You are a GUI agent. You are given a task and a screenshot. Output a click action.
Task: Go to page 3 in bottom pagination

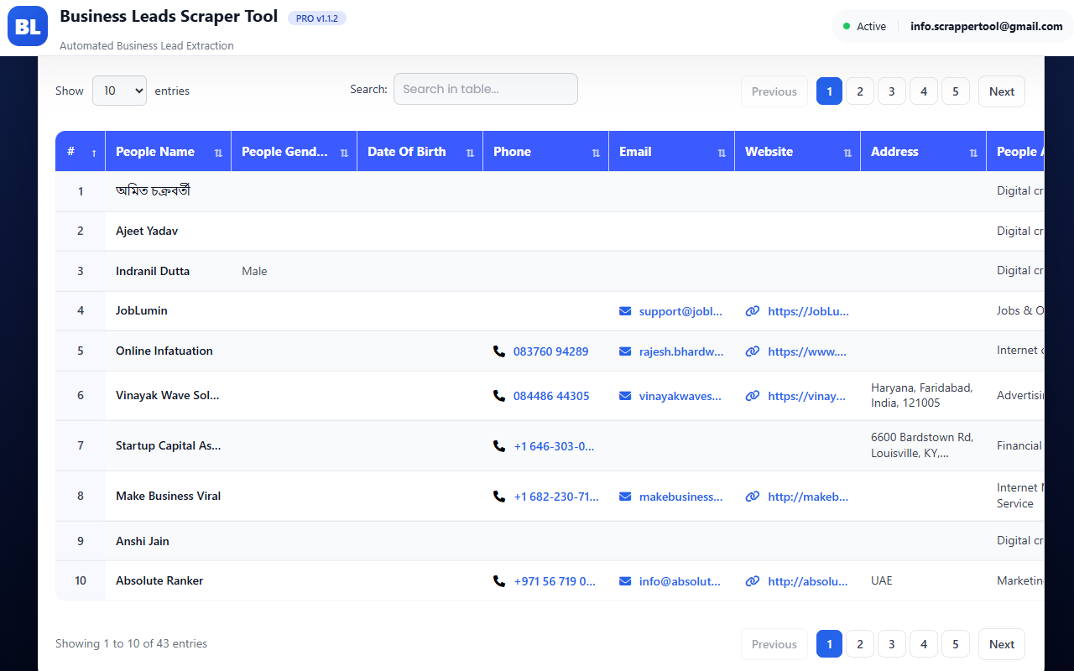coord(892,644)
